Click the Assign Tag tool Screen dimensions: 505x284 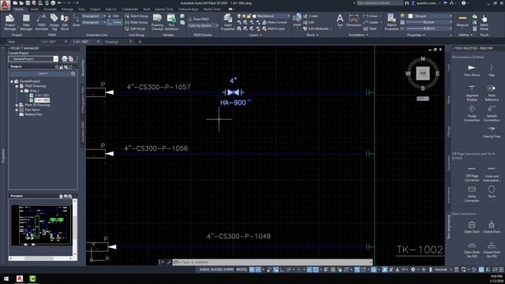pos(54,22)
